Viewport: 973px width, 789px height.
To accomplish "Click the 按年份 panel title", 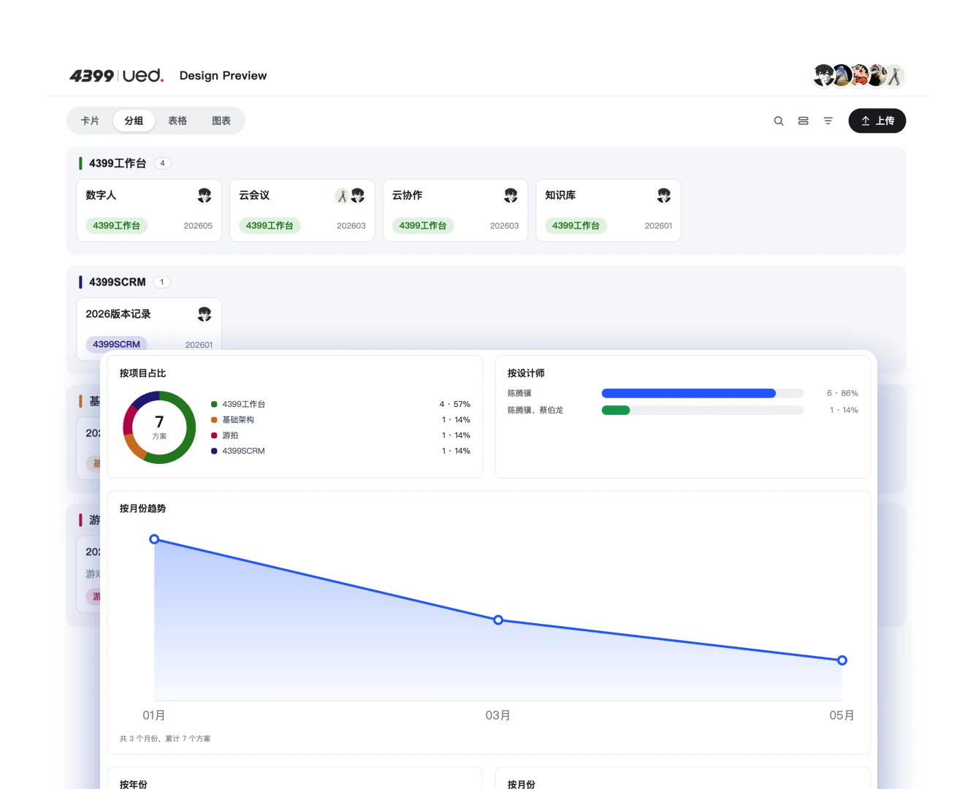I will (x=133, y=784).
